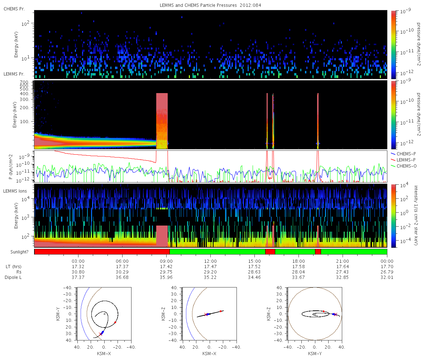Click the 18:00 time axis tick label

(x=299, y=261)
